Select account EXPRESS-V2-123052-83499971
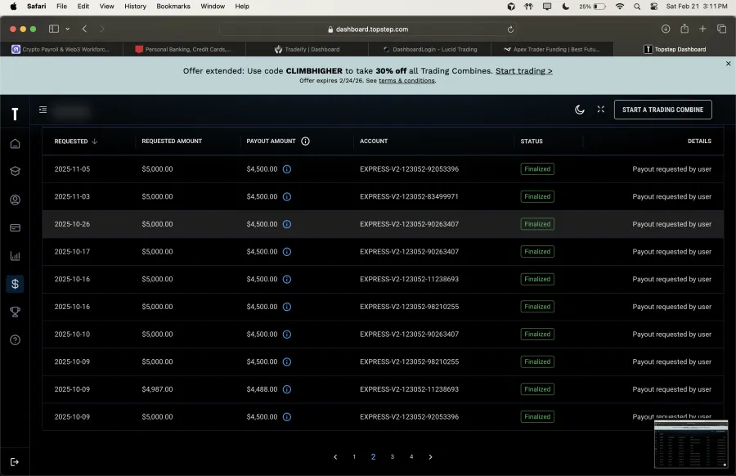The image size is (736, 476). (x=409, y=196)
